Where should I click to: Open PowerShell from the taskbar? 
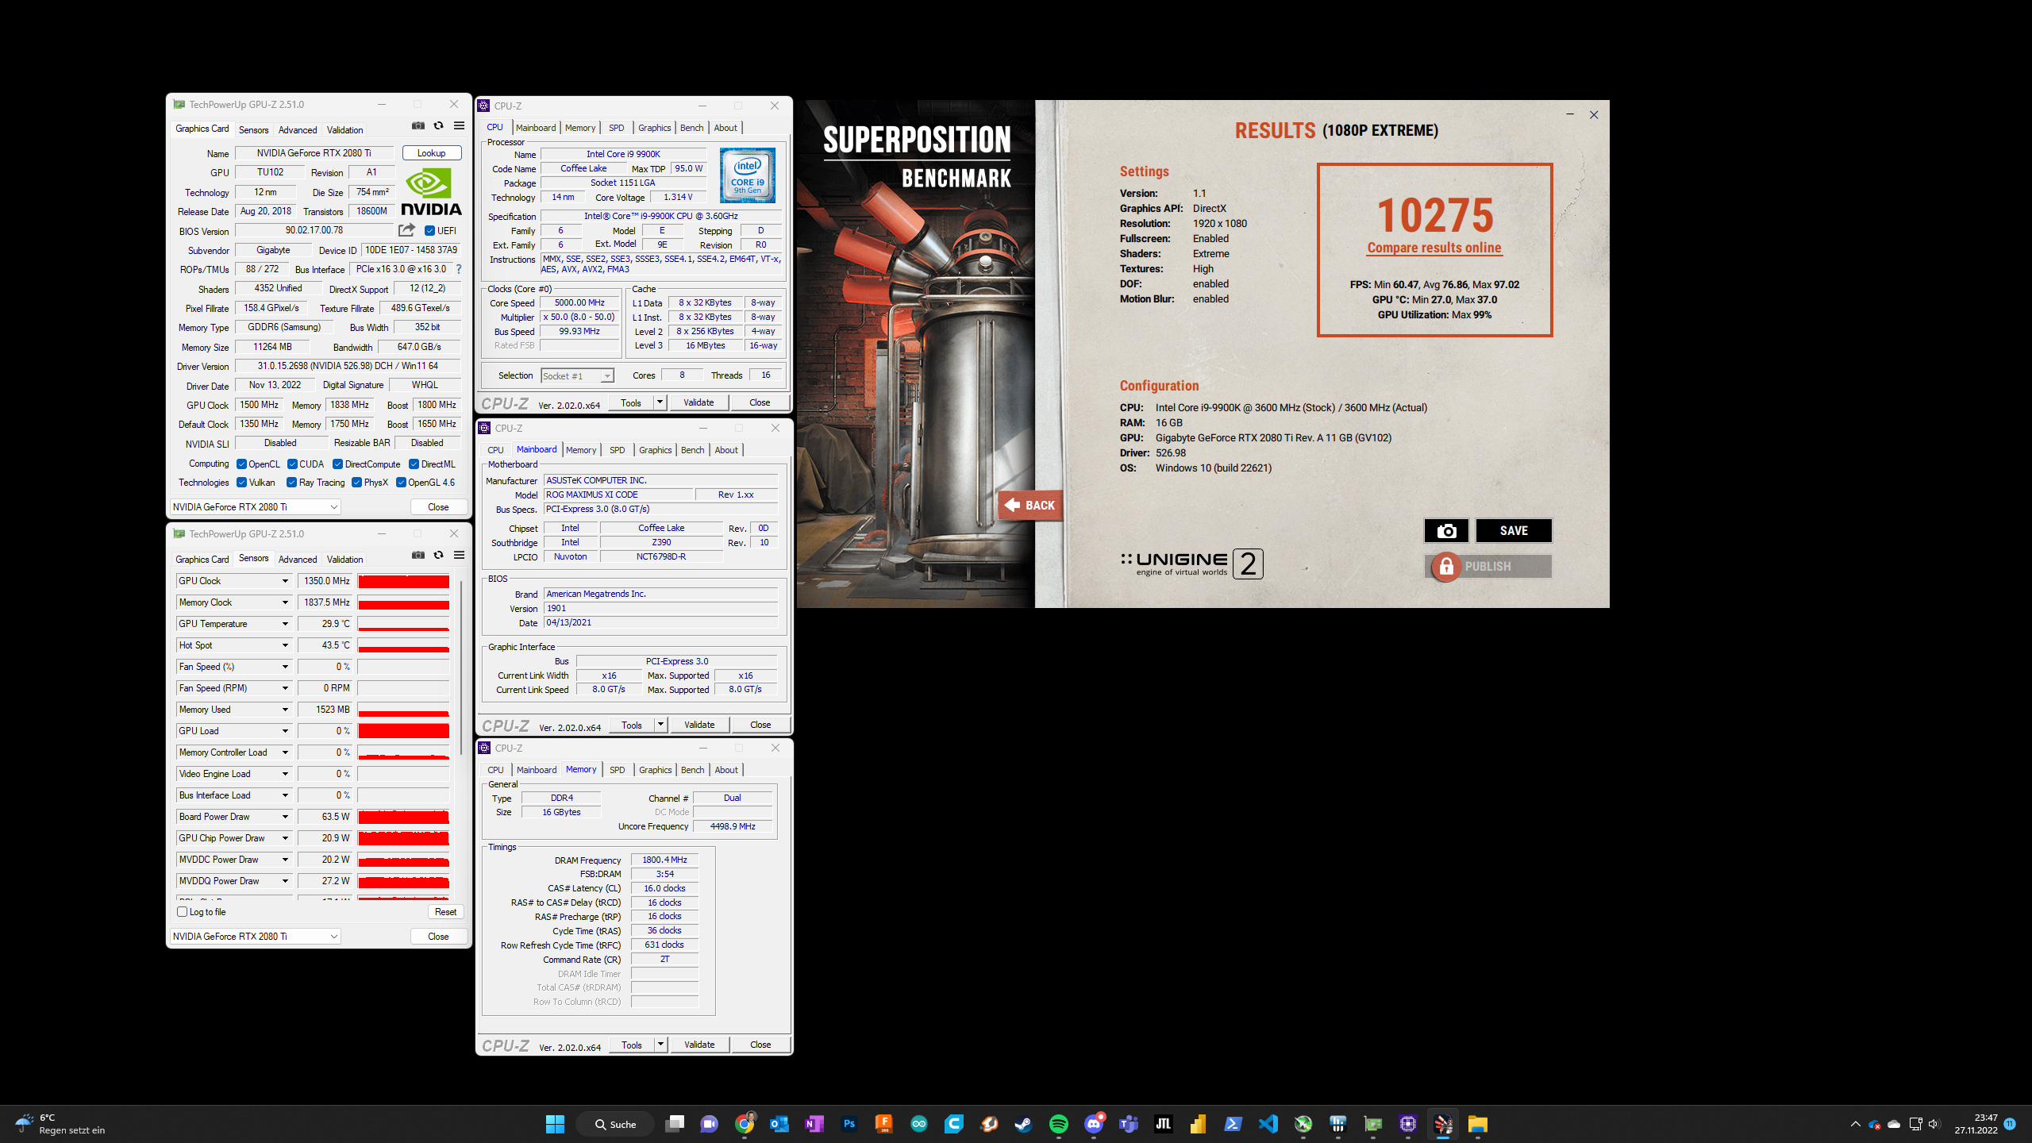pos(1233,1124)
